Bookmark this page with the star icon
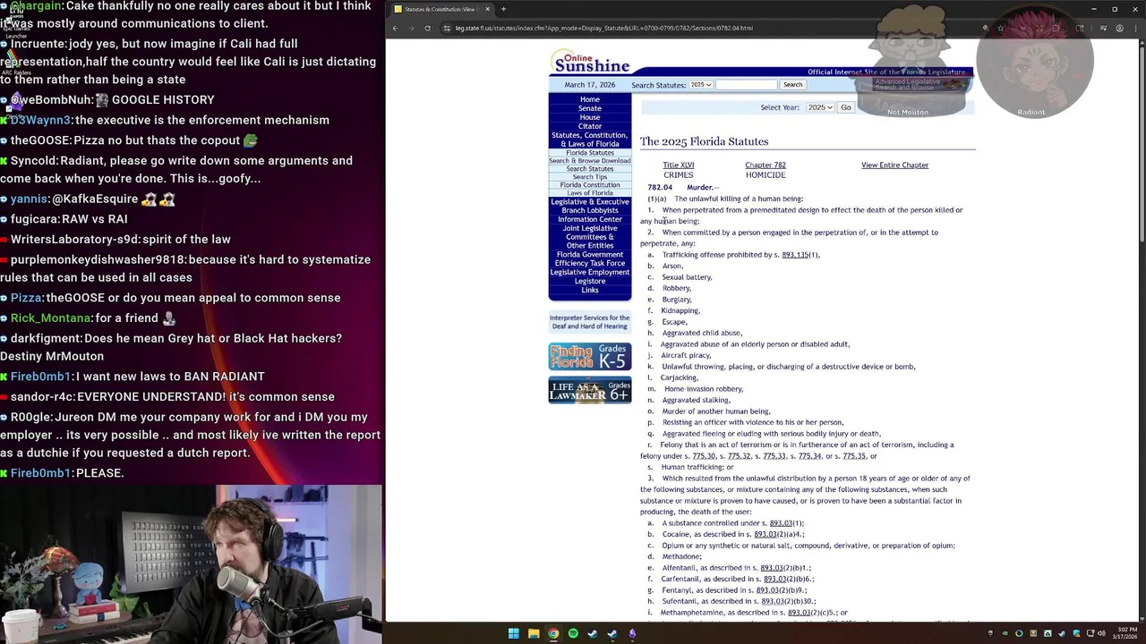This screenshot has height=644, width=1146. coord(1000,28)
